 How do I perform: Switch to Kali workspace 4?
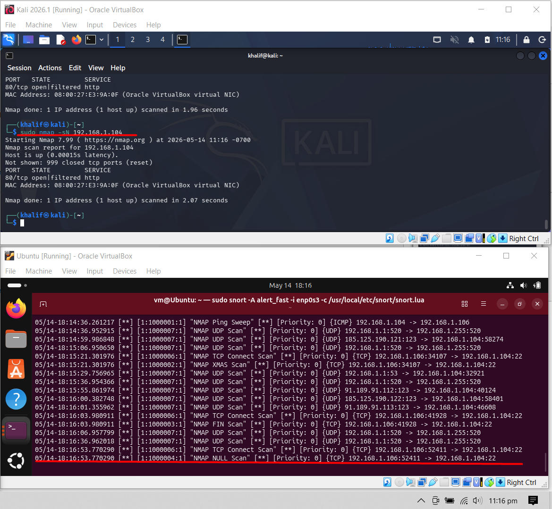162,40
